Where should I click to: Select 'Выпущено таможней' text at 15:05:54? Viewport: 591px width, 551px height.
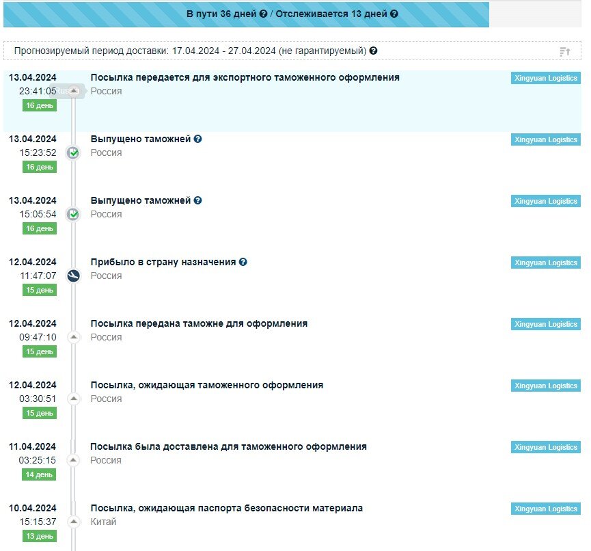tap(141, 200)
